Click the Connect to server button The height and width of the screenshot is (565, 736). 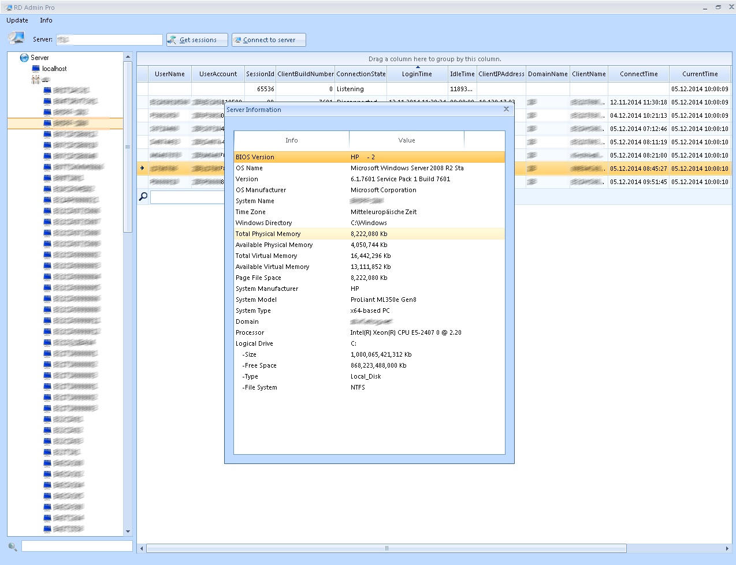coord(269,40)
